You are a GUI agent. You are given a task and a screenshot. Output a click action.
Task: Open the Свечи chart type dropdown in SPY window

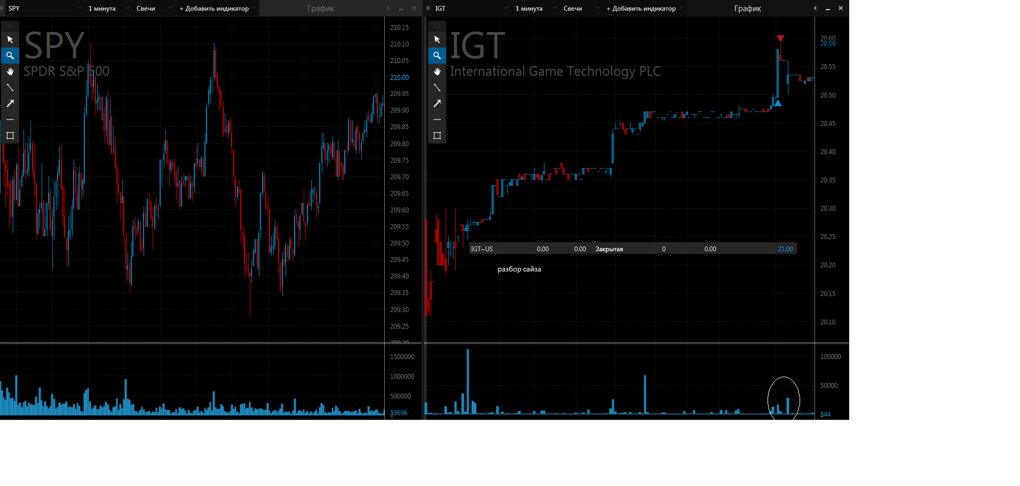coord(170,8)
